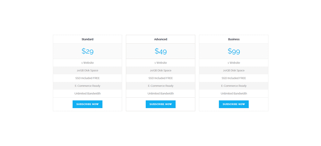Screen dimensions: 321x146
Task: Click E-Commerce Ready in Advanced plan
Action: [x=160, y=86]
